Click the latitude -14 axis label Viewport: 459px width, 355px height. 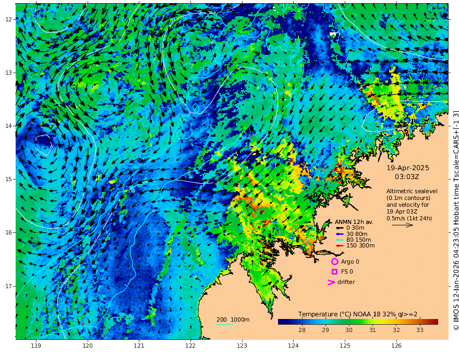(x=8, y=126)
